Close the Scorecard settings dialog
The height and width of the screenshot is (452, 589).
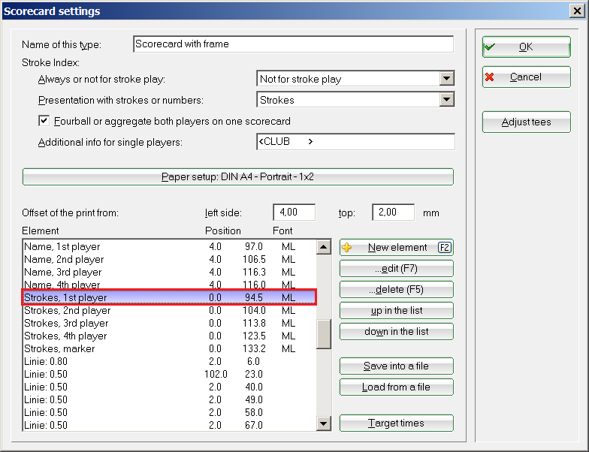pyautogui.click(x=575, y=11)
